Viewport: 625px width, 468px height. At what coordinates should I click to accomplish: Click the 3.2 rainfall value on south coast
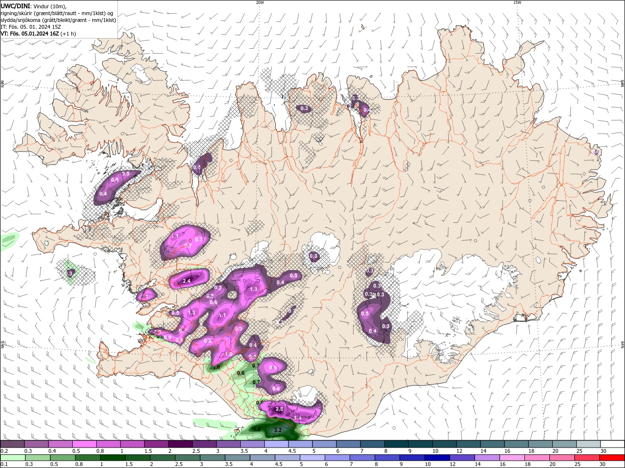pos(278,430)
